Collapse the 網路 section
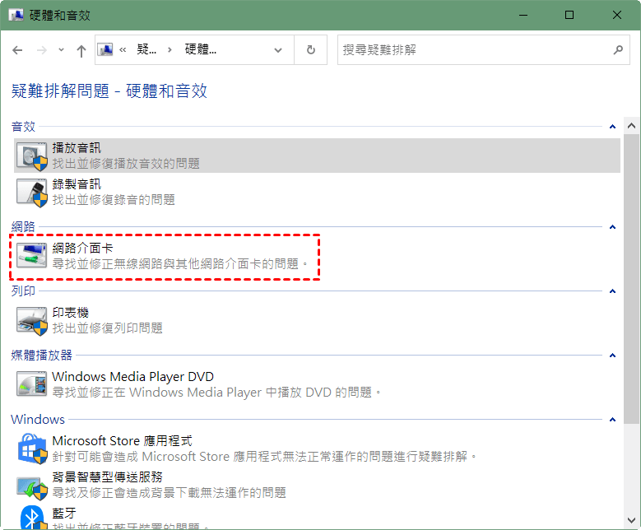This screenshot has height=530, width=641. click(x=612, y=227)
